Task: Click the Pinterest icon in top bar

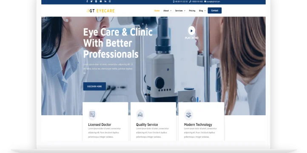Action: click(x=96, y=1)
